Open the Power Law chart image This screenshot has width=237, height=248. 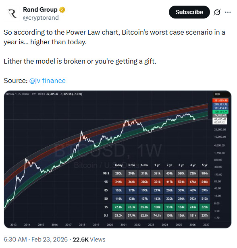coord(118,159)
